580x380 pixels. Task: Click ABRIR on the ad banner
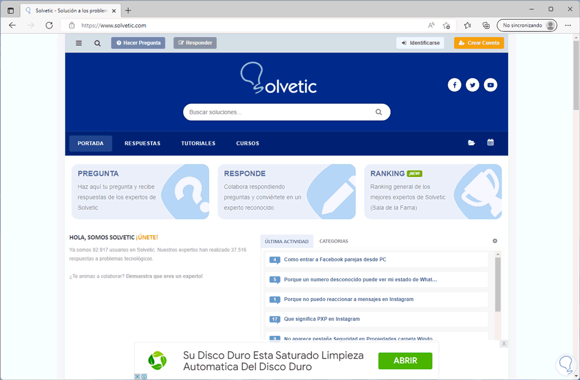(x=405, y=361)
